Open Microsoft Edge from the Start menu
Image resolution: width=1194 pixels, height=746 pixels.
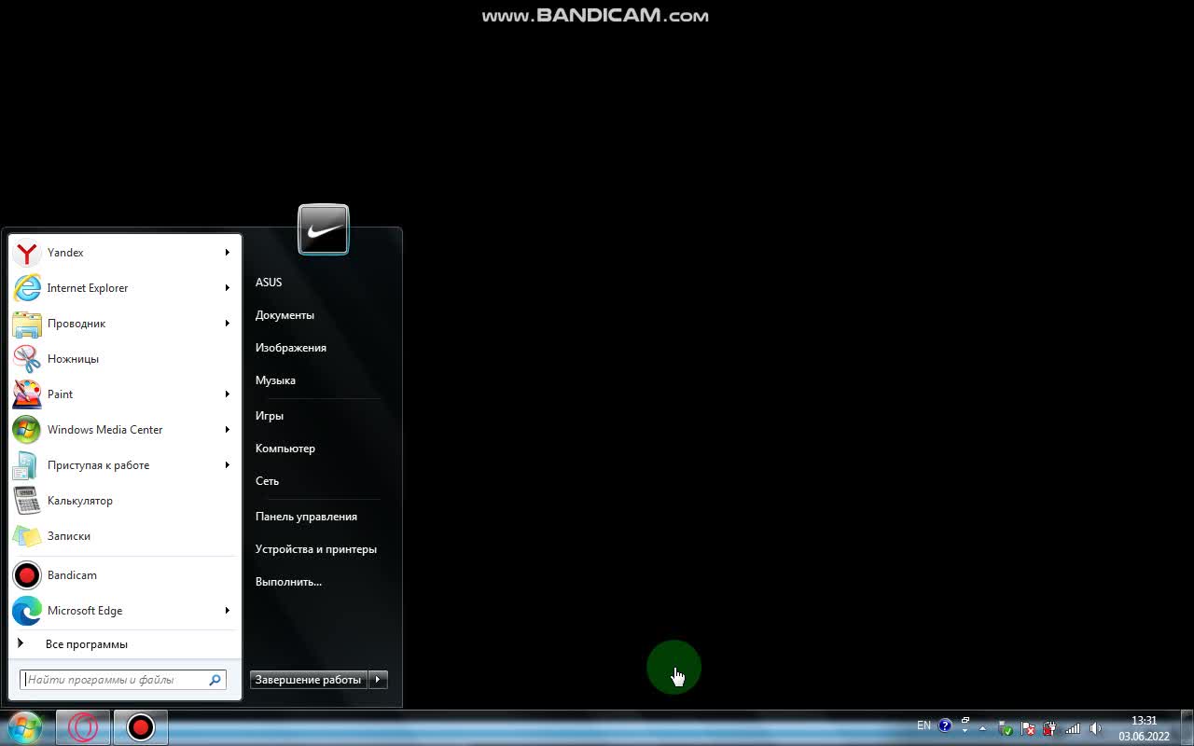point(125,611)
